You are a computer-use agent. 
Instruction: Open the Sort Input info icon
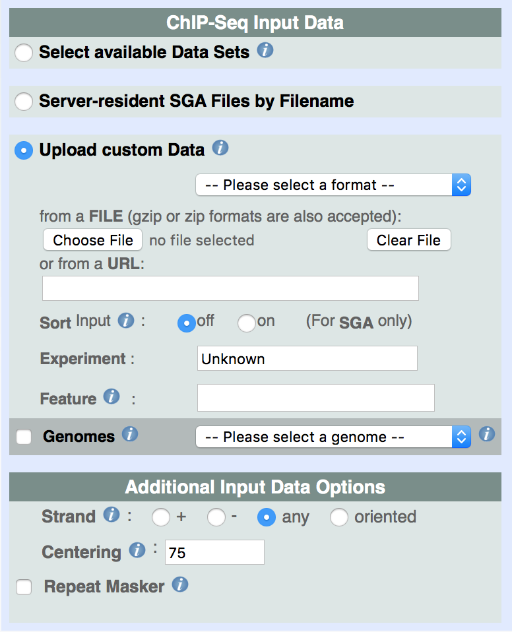coord(125,321)
